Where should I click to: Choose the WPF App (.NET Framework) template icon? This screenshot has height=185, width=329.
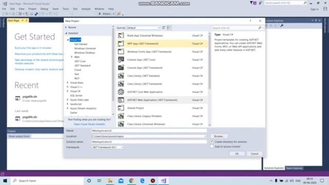click(121, 44)
